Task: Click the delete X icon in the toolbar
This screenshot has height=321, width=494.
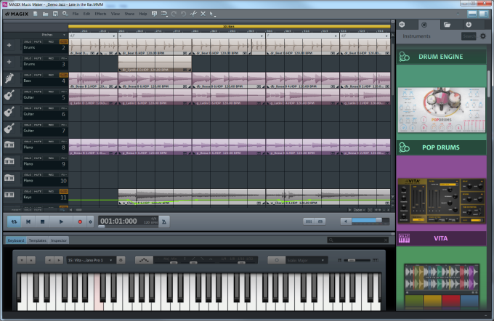Action: tap(203, 14)
